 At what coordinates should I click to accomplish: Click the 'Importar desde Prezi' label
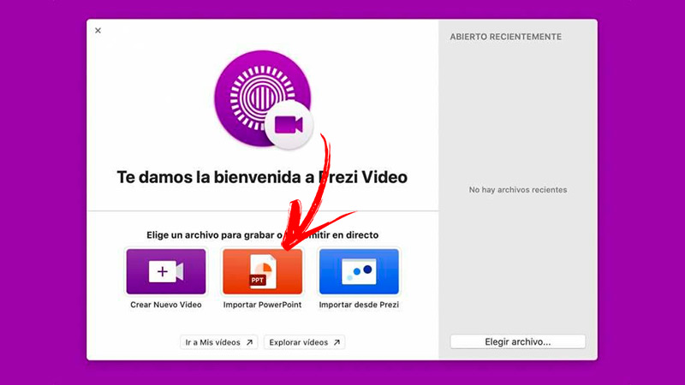(x=359, y=305)
